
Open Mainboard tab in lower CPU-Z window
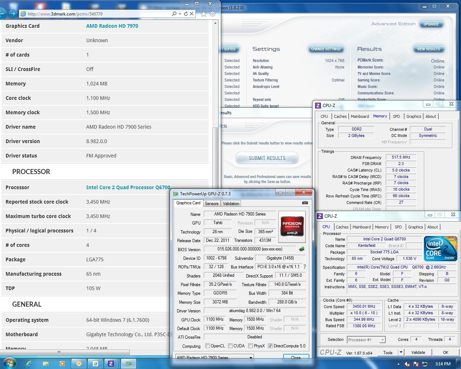(362, 227)
